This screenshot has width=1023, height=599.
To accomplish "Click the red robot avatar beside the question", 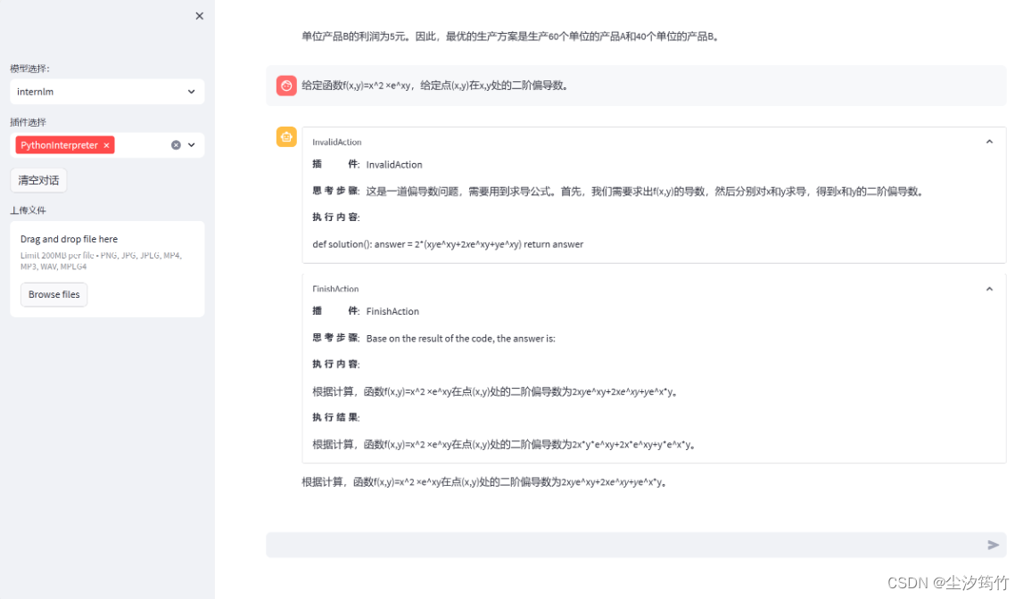I will click(x=285, y=85).
